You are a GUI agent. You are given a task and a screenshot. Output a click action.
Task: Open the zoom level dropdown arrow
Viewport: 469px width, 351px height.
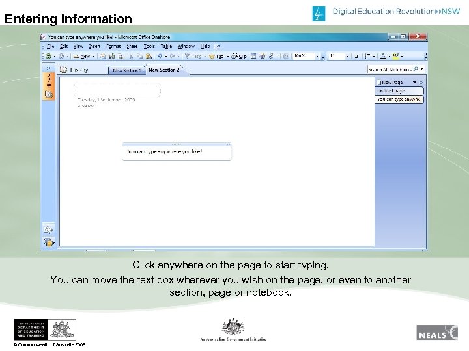tap(317, 56)
